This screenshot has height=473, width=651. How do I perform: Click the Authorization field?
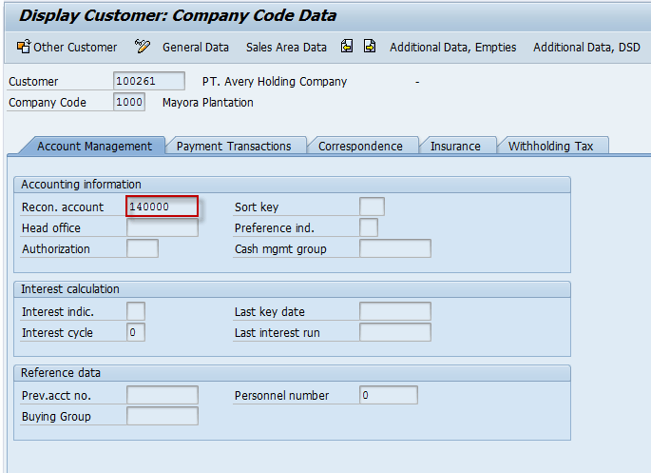click(143, 248)
